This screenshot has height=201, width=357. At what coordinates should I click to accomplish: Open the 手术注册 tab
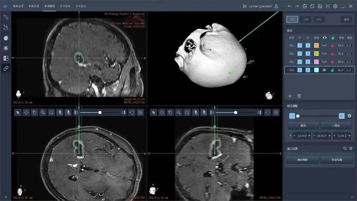pyautogui.click(x=65, y=6)
